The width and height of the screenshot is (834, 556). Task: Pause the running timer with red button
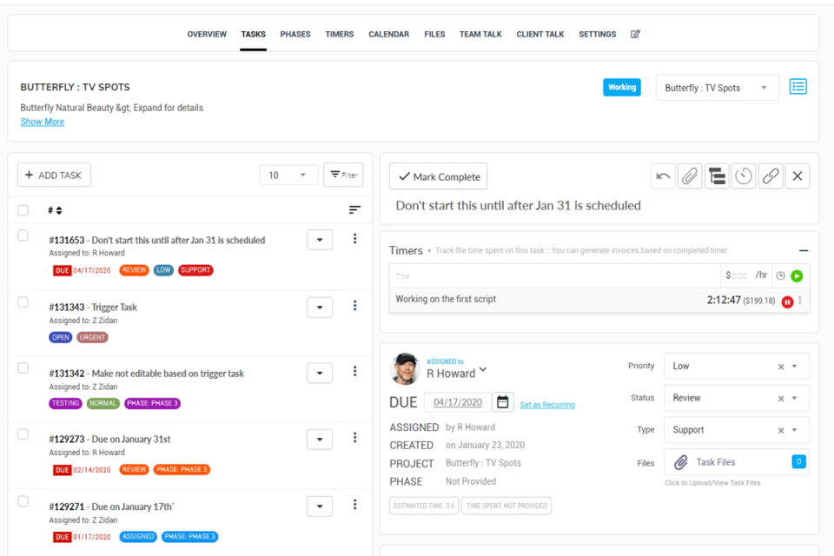(787, 302)
